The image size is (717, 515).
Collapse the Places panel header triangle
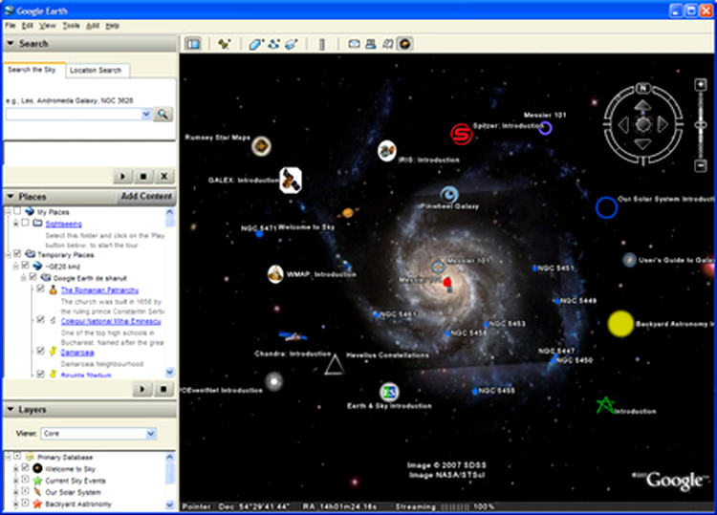11,197
